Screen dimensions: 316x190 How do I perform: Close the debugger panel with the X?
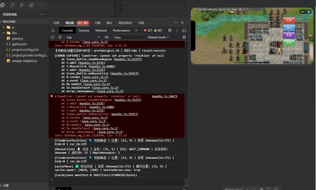coord(182,23)
